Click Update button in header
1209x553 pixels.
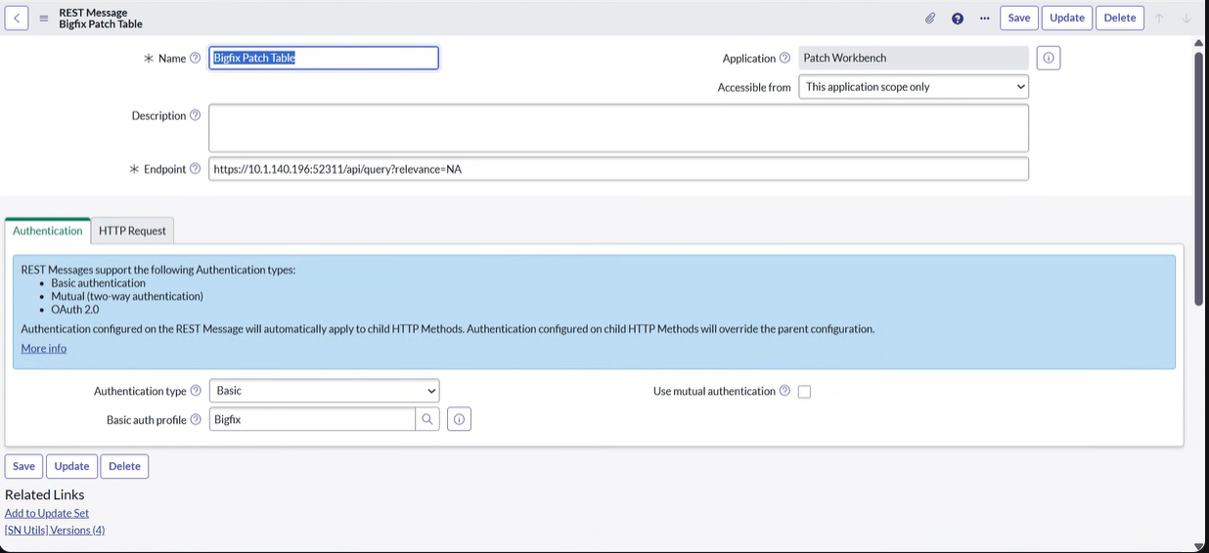(1067, 18)
